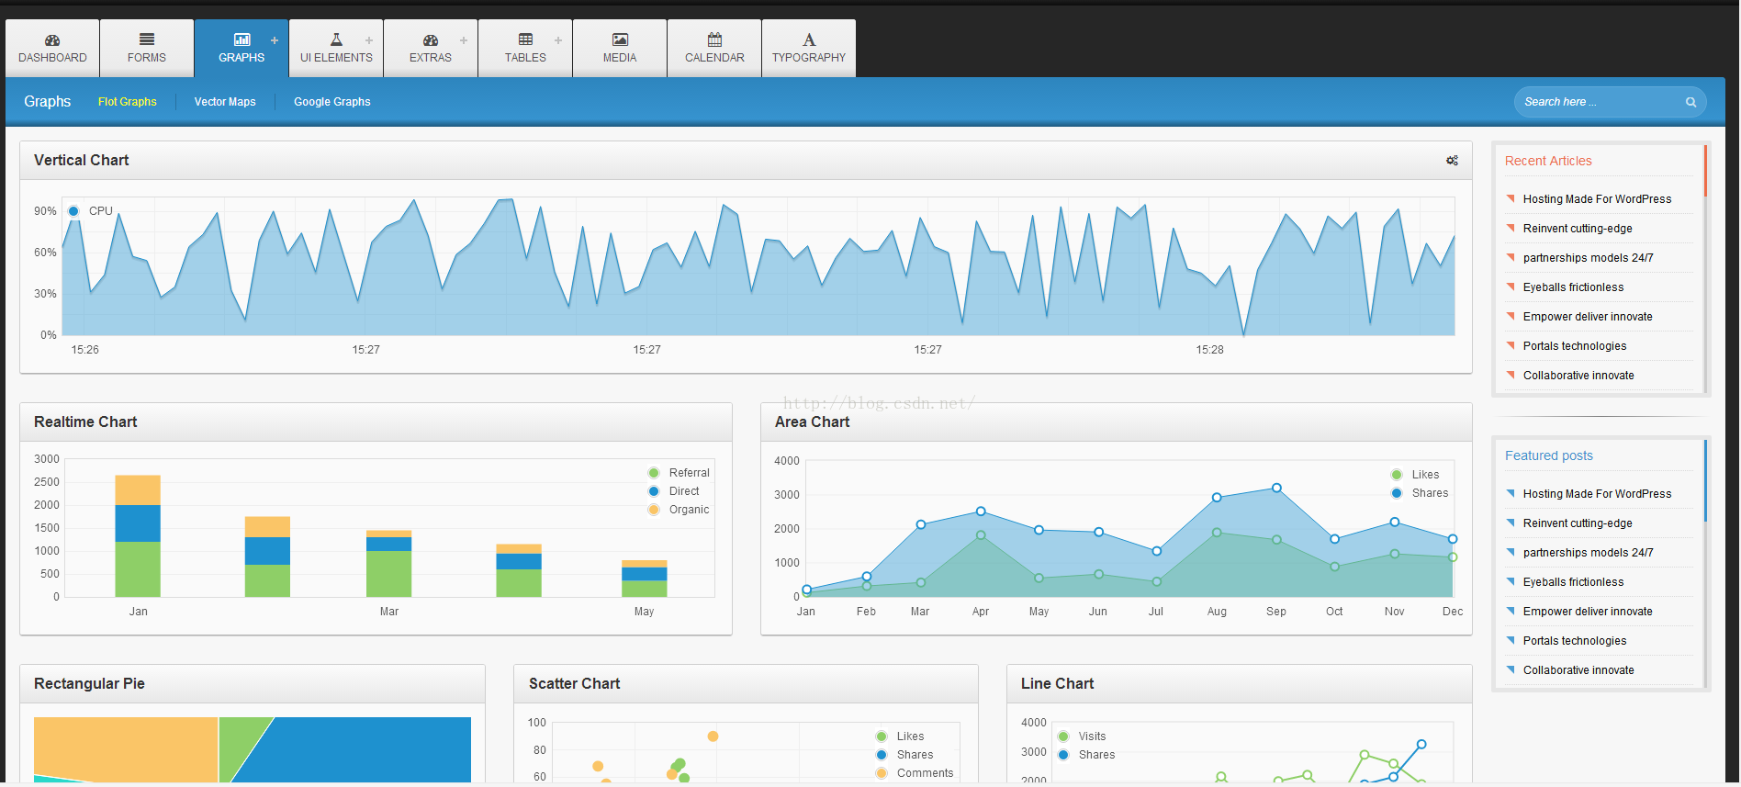Viewport: 1741px width, 787px height.
Task: Open the Forms tab
Action: pos(147,48)
